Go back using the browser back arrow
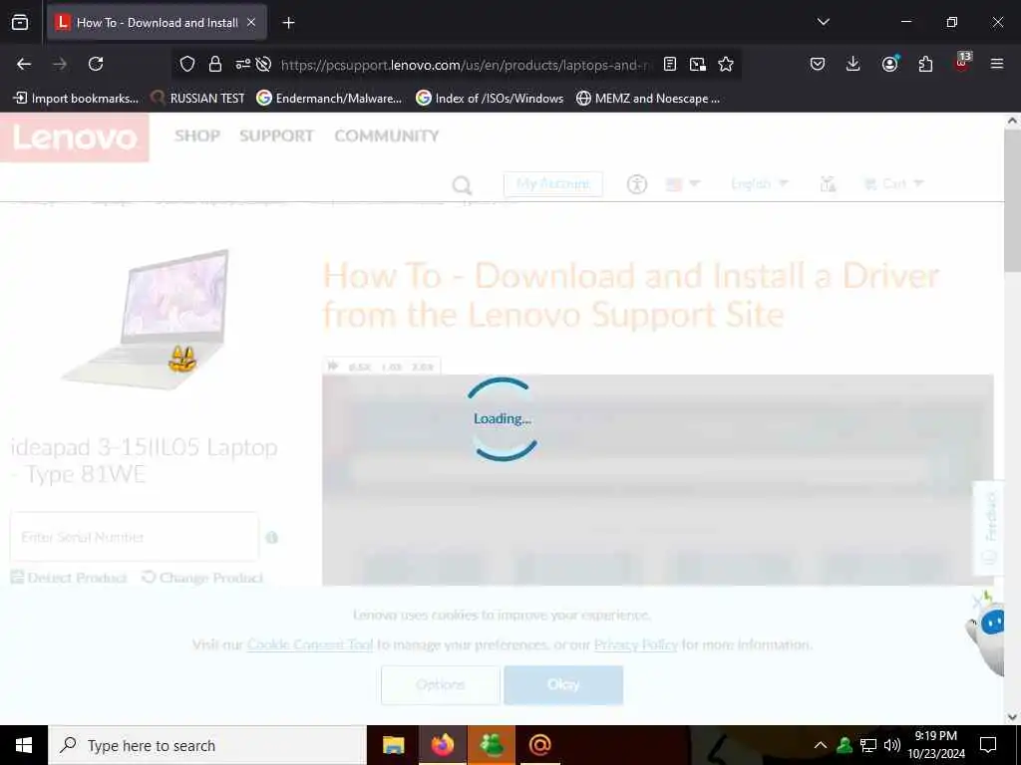Screen dimensions: 1021x765 tap(24, 64)
